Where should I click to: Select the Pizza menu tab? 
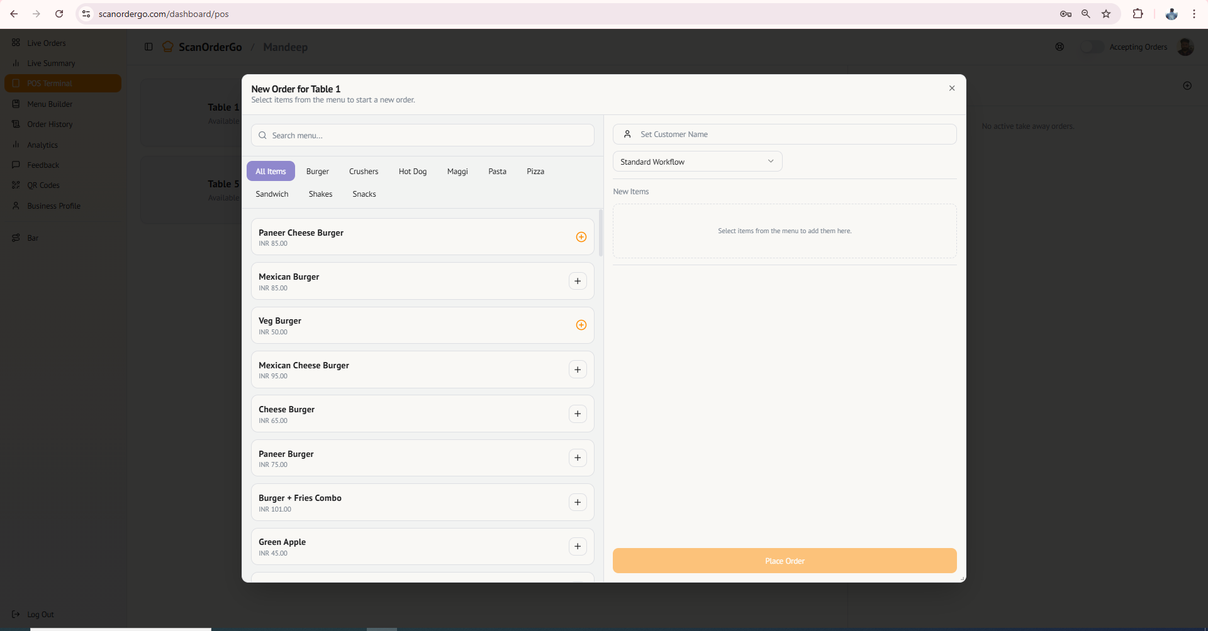pos(535,171)
